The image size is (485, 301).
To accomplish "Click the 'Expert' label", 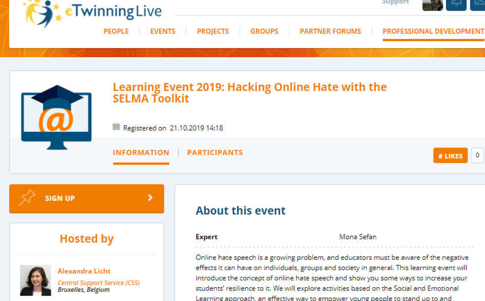I will tap(207, 237).
